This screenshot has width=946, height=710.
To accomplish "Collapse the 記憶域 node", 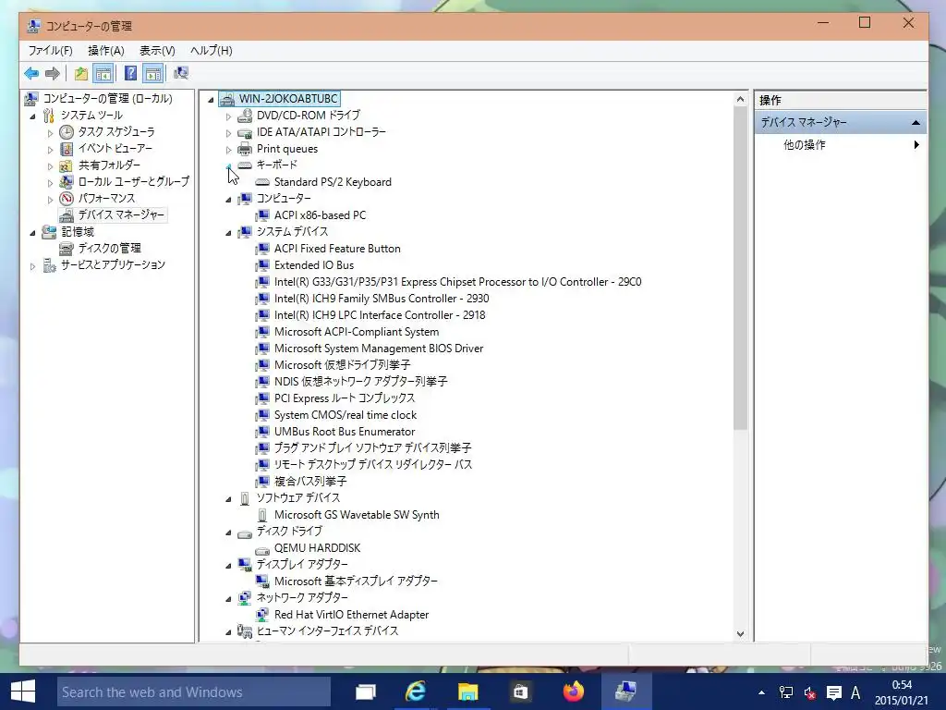I will [x=33, y=232].
